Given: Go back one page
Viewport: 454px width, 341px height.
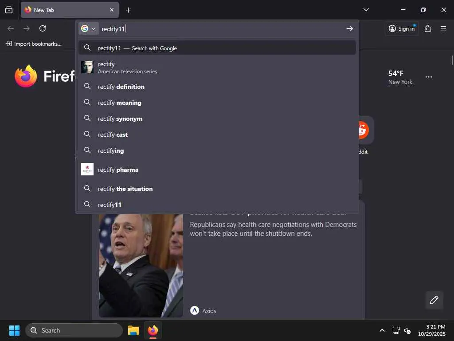Looking at the screenshot, I should 11,28.
